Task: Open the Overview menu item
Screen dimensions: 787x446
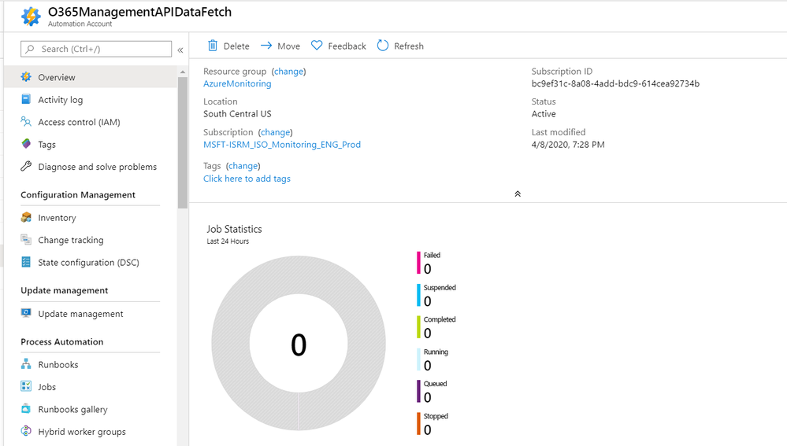Action: point(91,77)
